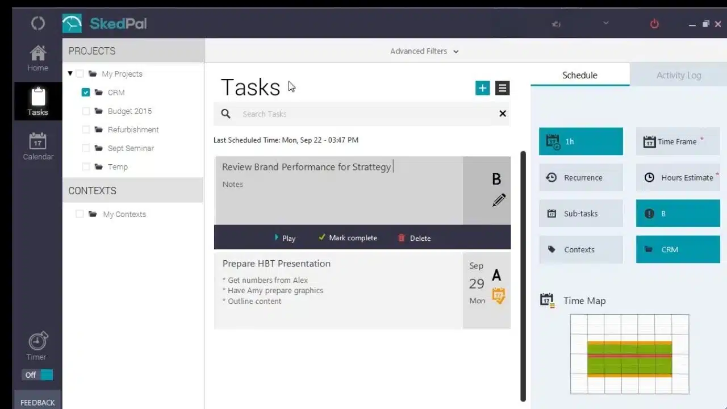727x409 pixels.
Task: Open the Contexts setting button
Action: click(581, 249)
